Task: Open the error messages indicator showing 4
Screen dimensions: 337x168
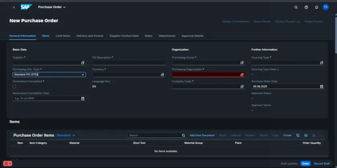Action: pyautogui.click(x=8, y=164)
